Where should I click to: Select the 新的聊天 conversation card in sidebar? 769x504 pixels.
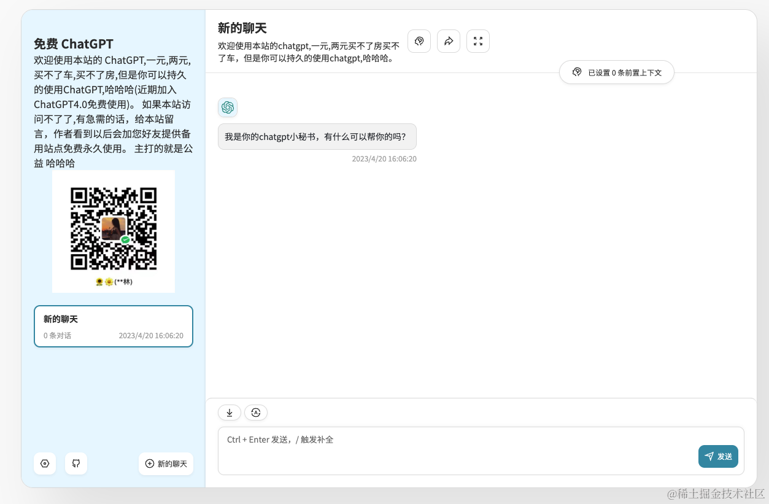(x=114, y=327)
